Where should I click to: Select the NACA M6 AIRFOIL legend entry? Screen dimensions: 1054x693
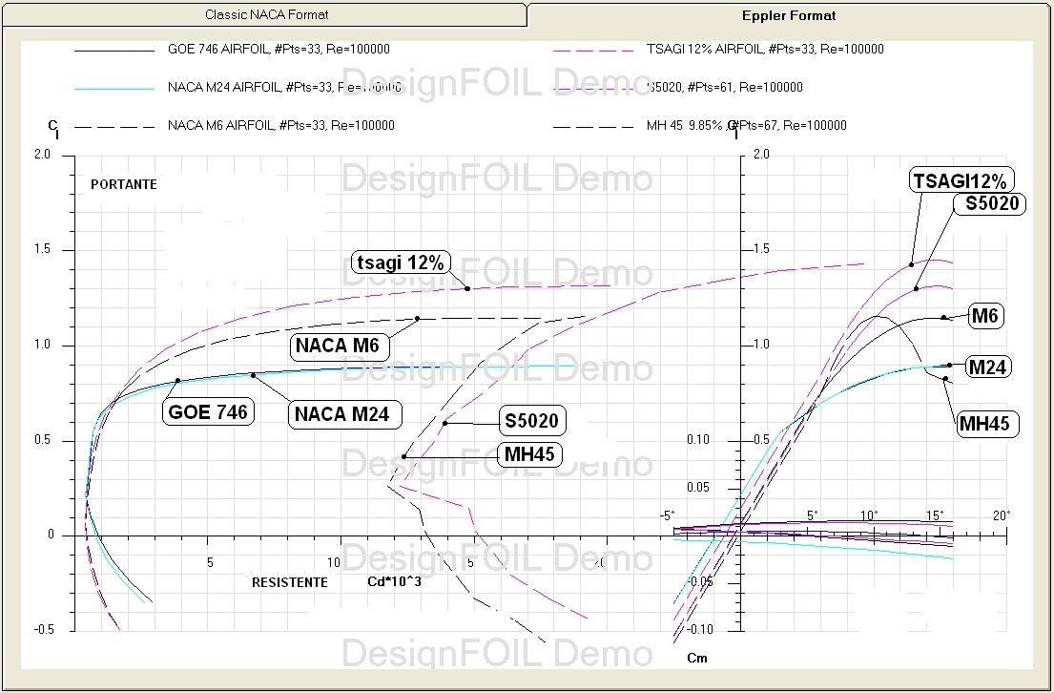pyautogui.click(x=280, y=125)
